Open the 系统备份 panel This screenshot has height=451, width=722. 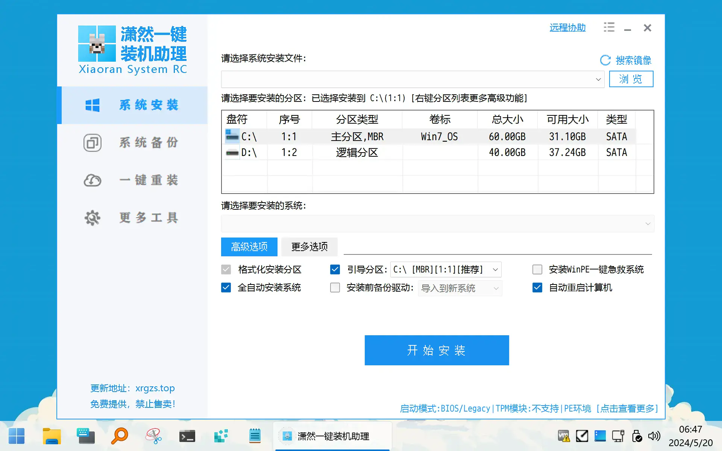click(x=93, y=143)
